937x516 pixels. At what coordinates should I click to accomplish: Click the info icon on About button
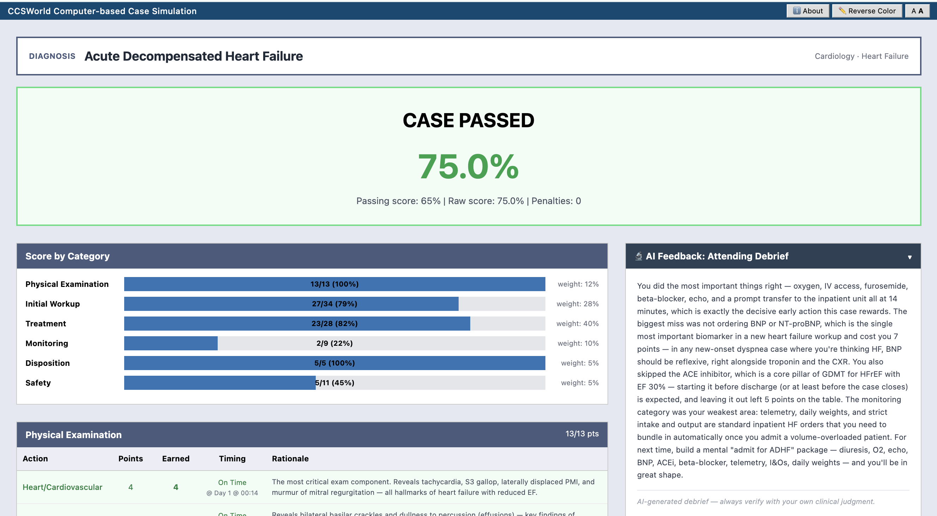(x=797, y=11)
